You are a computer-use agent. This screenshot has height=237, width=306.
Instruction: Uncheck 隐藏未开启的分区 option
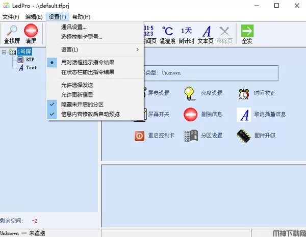point(95,104)
